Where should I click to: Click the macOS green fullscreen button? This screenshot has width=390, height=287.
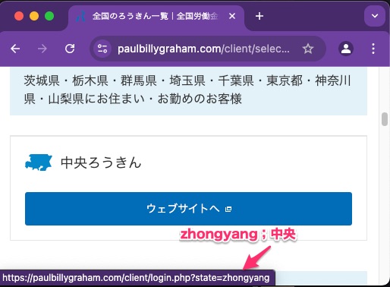pos(49,16)
